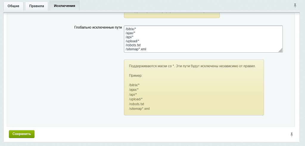Place cursor on /bitrix/* line in textarea
Screen dimensions: 305x146
(131, 29)
